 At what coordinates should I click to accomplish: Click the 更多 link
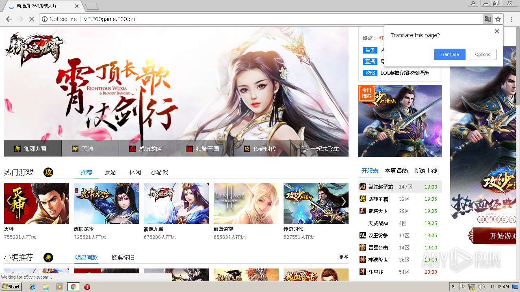point(344,257)
